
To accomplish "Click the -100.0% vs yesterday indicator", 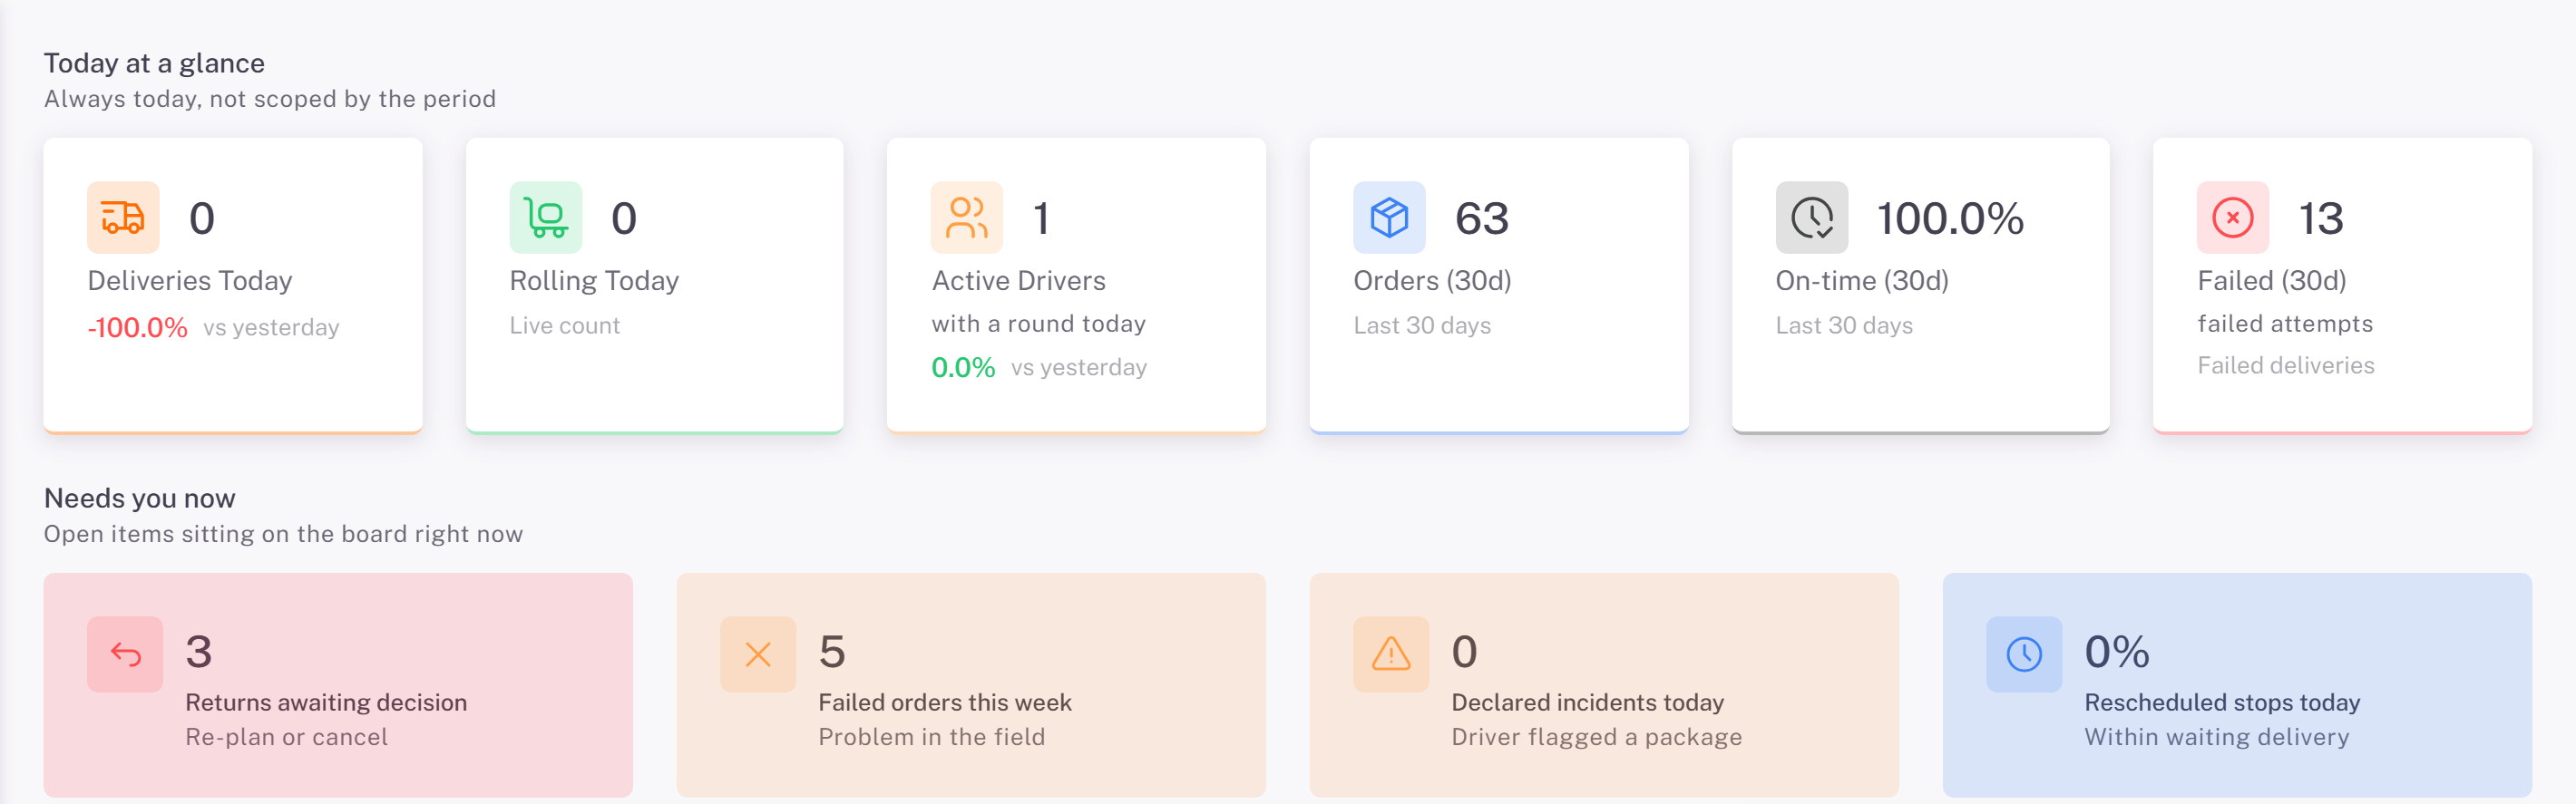I will coord(213,327).
